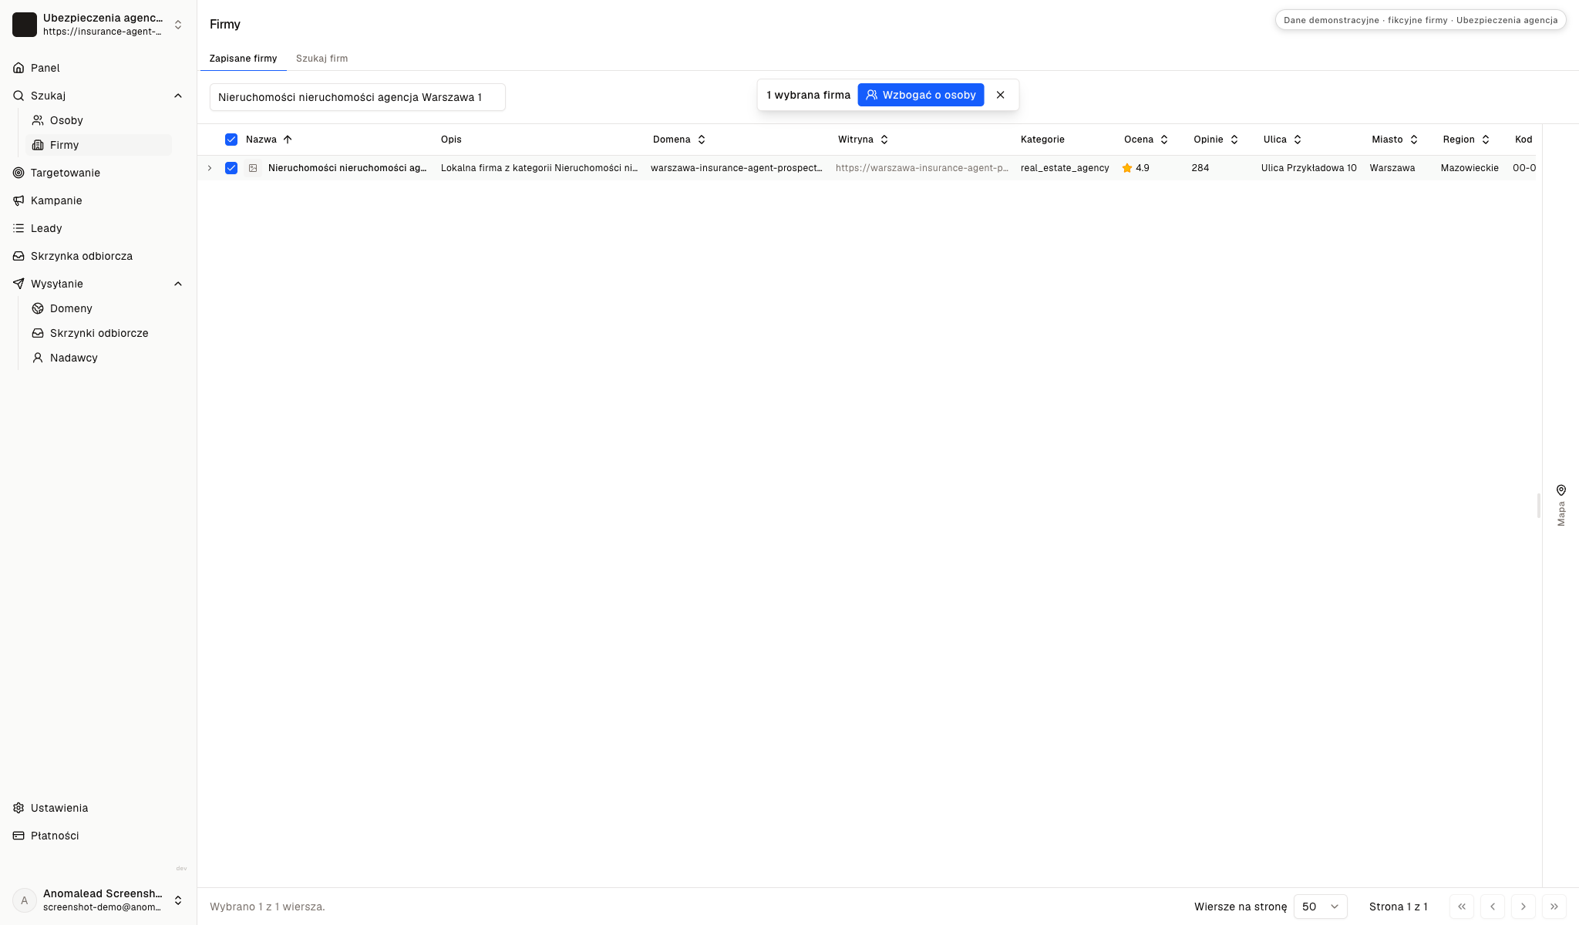
Task: Open Targetowanie target icon
Action: point(19,173)
